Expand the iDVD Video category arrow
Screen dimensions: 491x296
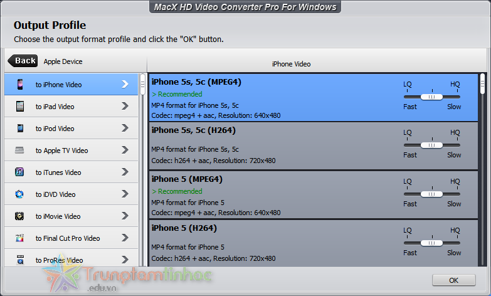[125, 194]
